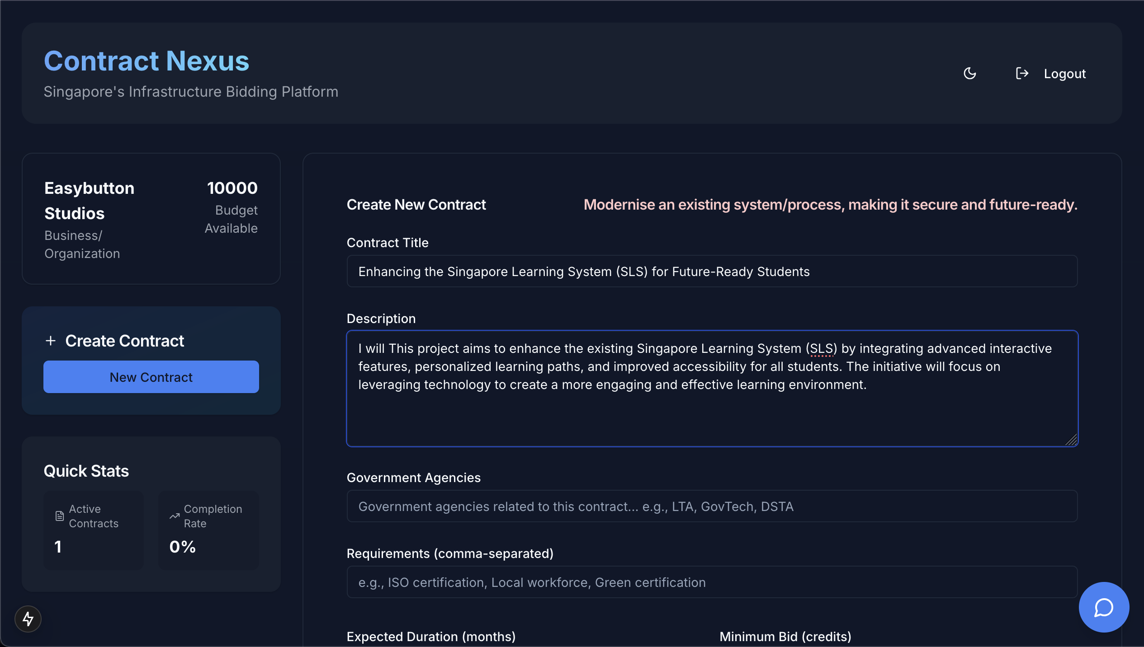Viewport: 1144px width, 647px height.
Task: Click the plus icon beside Create Contract
Action: click(x=51, y=341)
